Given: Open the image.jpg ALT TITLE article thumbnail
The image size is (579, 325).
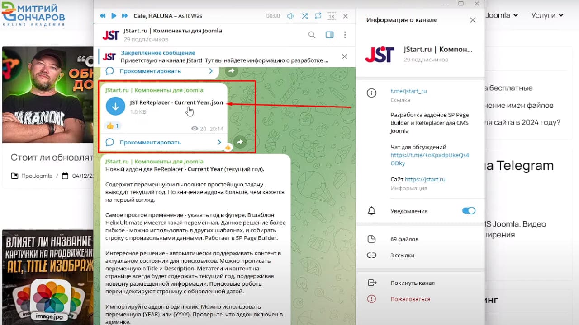Looking at the screenshot, I should 47,277.
